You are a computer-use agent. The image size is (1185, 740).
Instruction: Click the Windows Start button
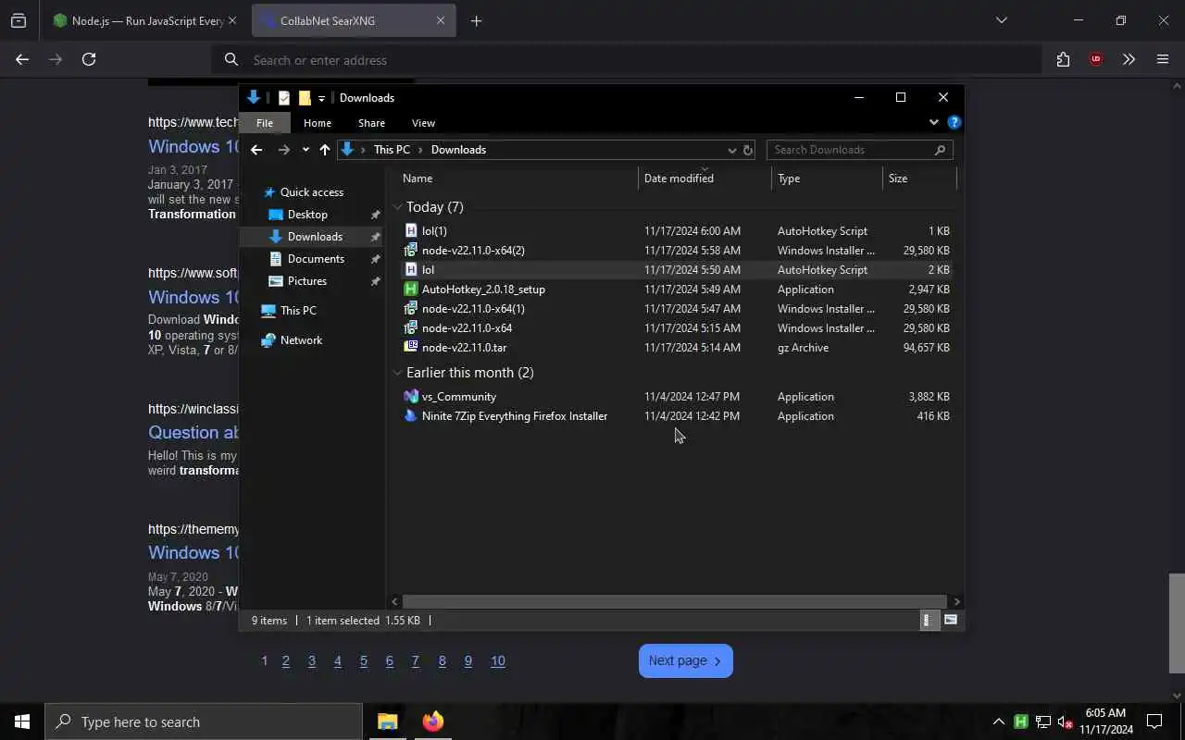pos(22,721)
